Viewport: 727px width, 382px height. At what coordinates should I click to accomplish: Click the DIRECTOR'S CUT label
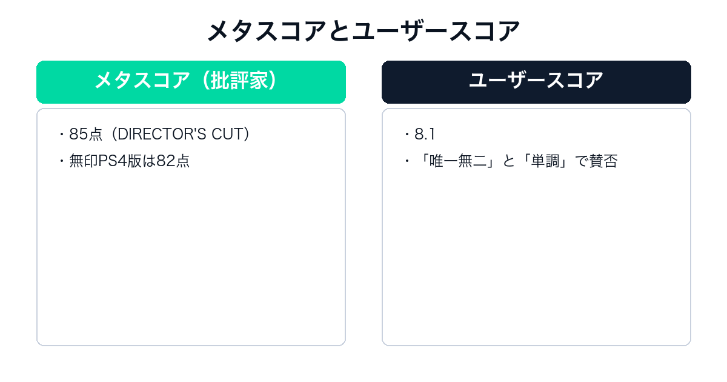coord(181,135)
